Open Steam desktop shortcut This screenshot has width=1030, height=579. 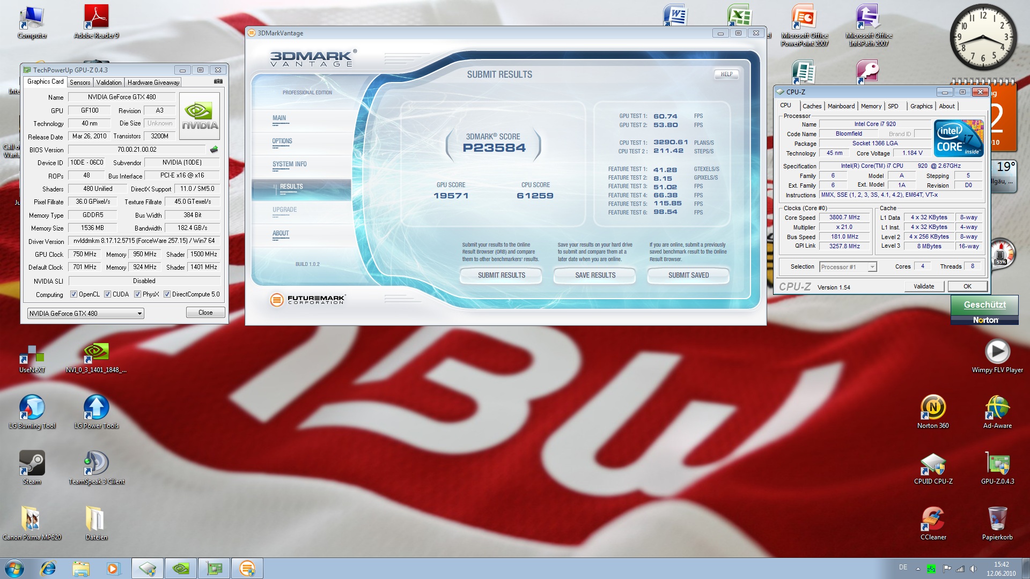[32, 467]
